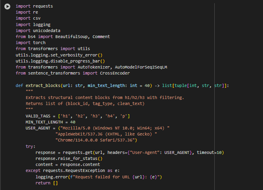This screenshot has width=263, height=190.
Task: Click 'min_text_length' parameter in def line
Action: 106,85
